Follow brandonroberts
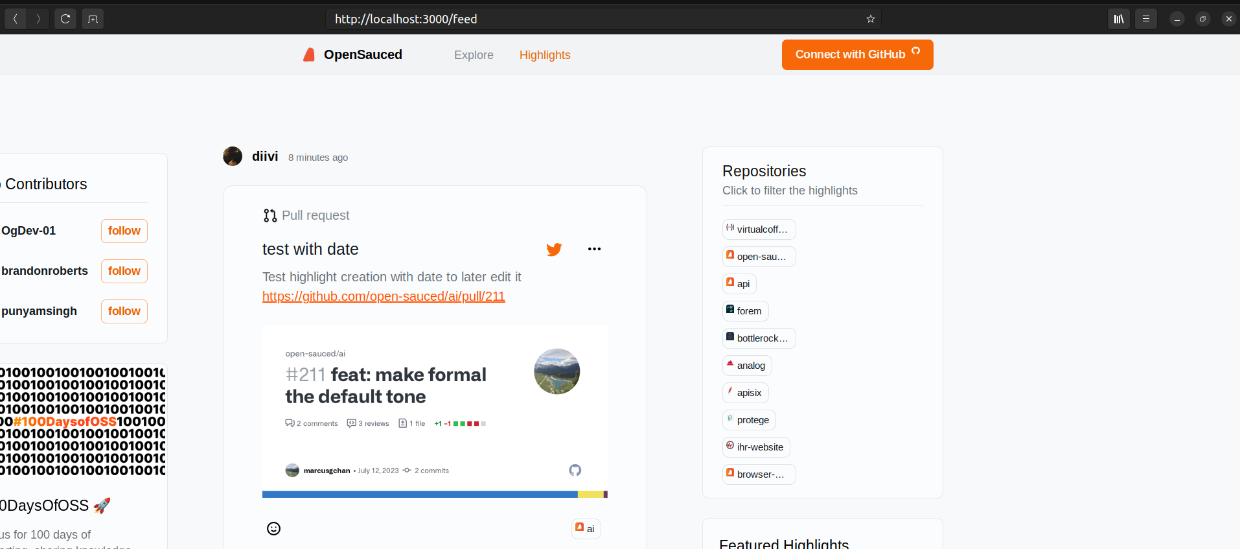This screenshot has width=1240, height=549. click(x=124, y=271)
